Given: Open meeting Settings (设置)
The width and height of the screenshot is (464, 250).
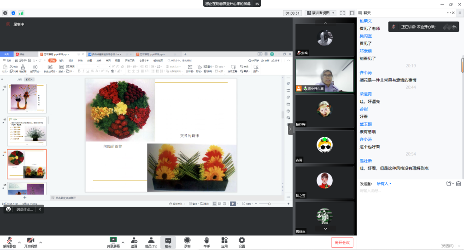Looking at the screenshot, I should tap(241, 242).
